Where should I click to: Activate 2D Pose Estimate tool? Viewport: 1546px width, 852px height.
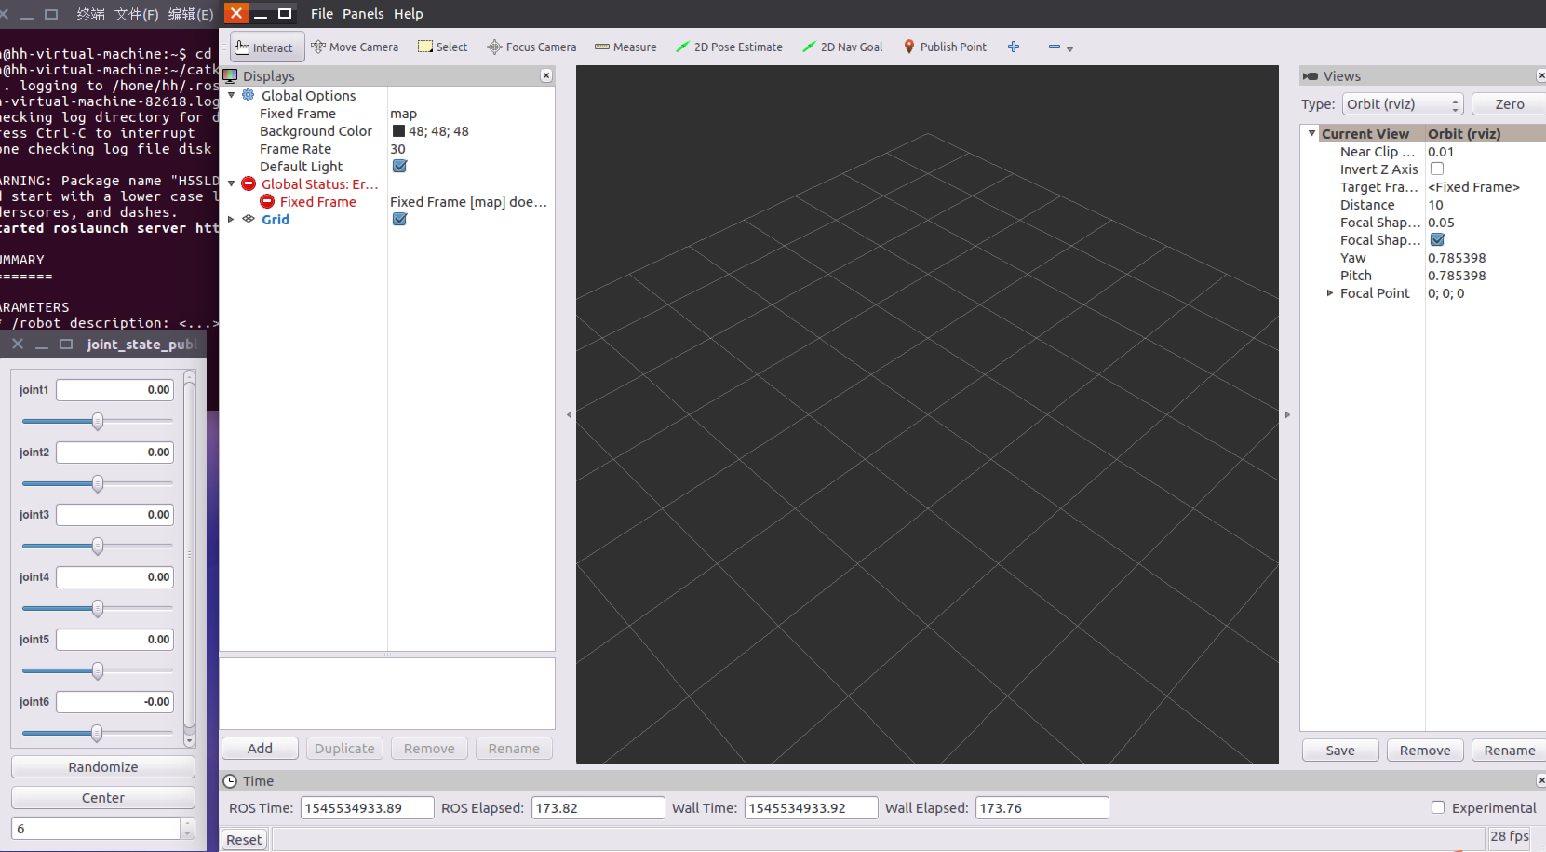pos(729,47)
